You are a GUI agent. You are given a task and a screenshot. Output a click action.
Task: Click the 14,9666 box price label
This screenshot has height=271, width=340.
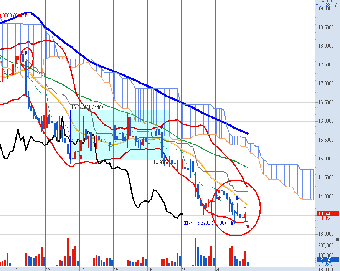point(161,162)
